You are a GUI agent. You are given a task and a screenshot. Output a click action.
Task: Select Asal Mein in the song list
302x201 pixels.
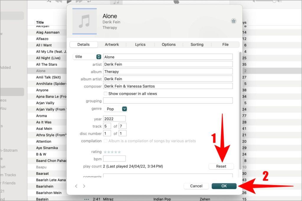point(44,129)
